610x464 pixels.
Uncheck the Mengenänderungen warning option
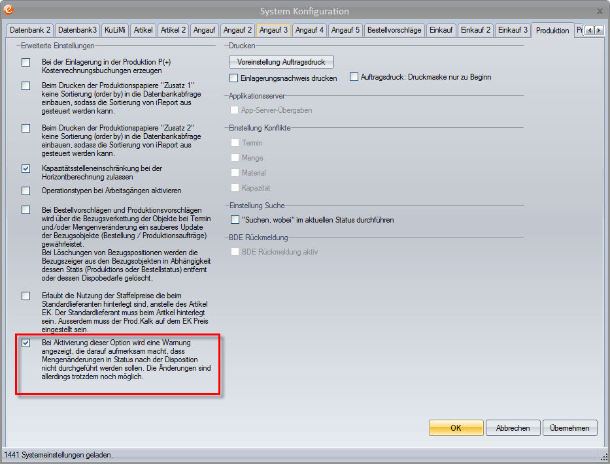[x=26, y=343]
